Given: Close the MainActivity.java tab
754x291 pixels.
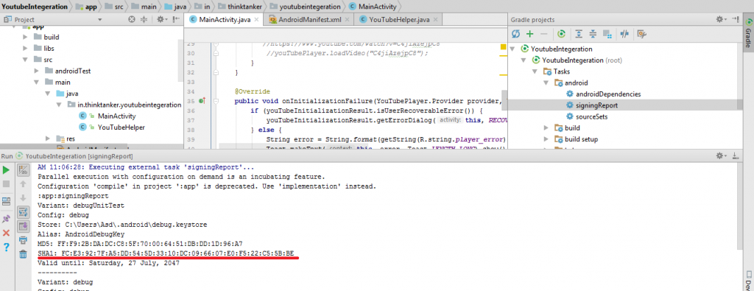Looking at the screenshot, I should click(x=257, y=20).
